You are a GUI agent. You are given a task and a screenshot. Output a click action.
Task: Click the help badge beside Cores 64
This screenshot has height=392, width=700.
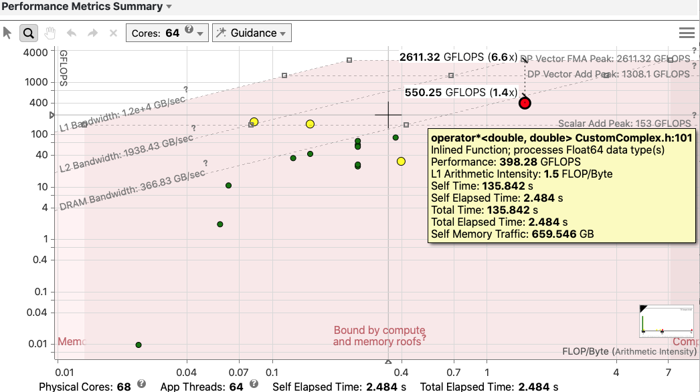[x=190, y=28]
